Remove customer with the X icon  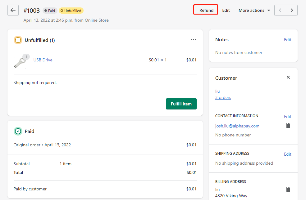288,77
